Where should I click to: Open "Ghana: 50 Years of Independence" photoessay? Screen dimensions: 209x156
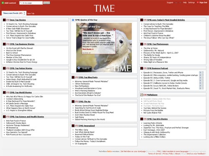click(x=157, y=57)
